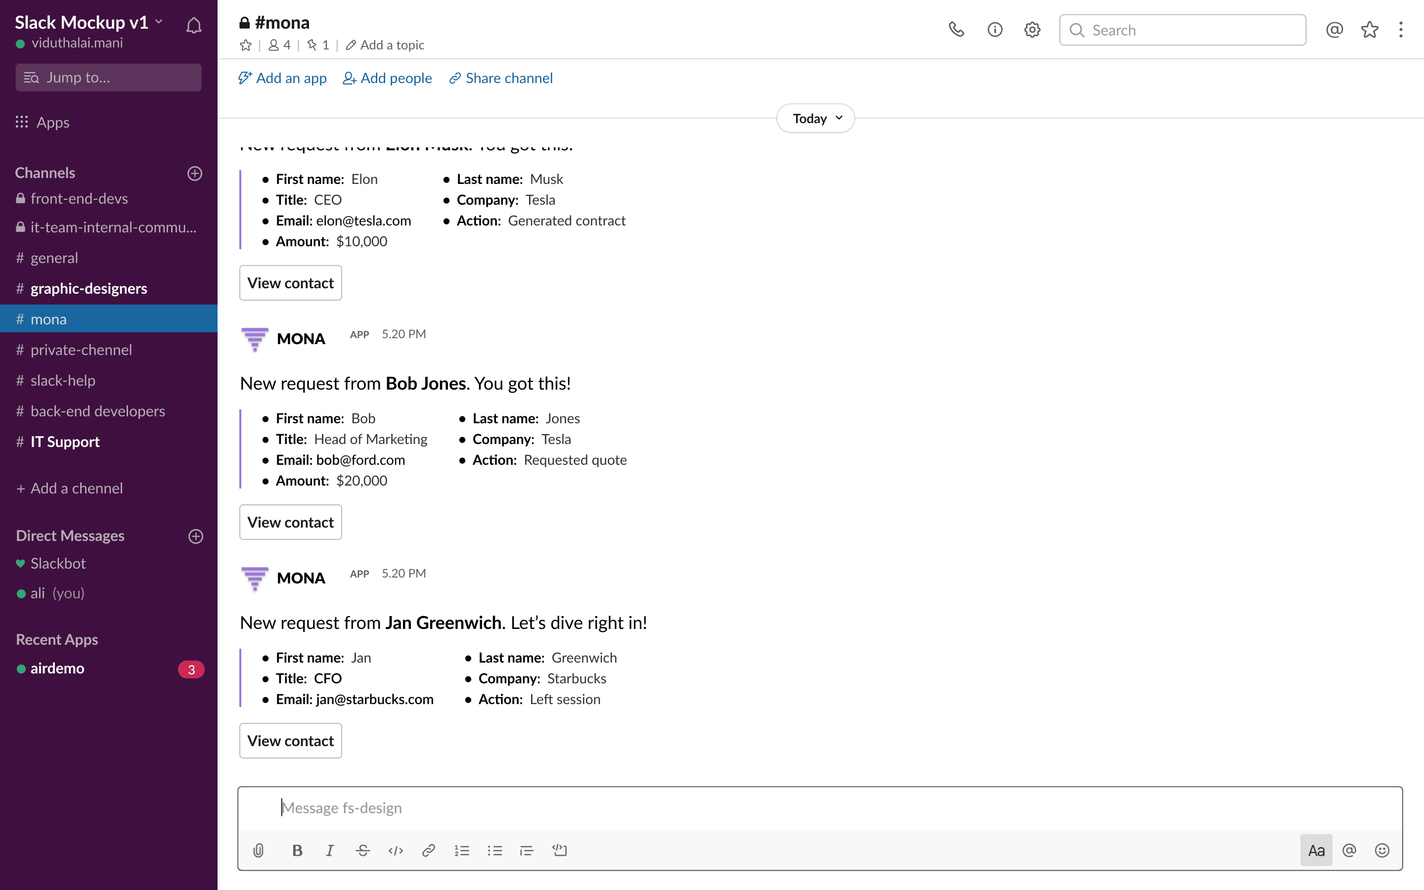View contact for Elon Musk request
Viewport: 1424px width, 890px height.
tap(291, 282)
